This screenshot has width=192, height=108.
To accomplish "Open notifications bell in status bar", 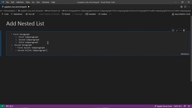I will 189,106.
